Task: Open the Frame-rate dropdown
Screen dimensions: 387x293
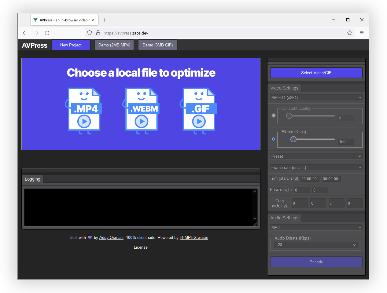Action: coord(316,167)
